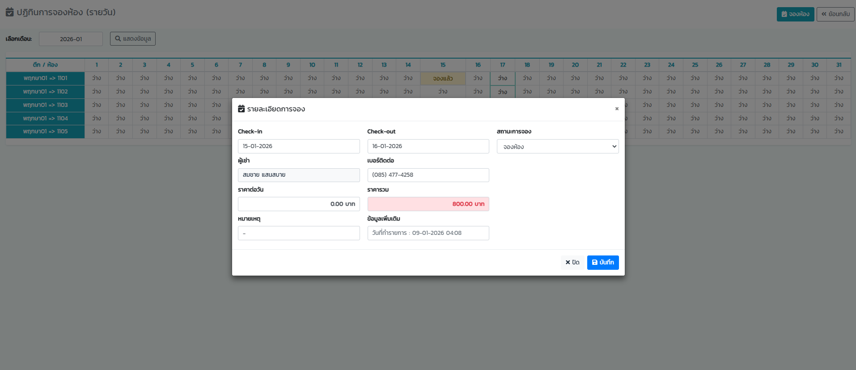Select room row พฤกษา01 => 1102

[45, 92]
